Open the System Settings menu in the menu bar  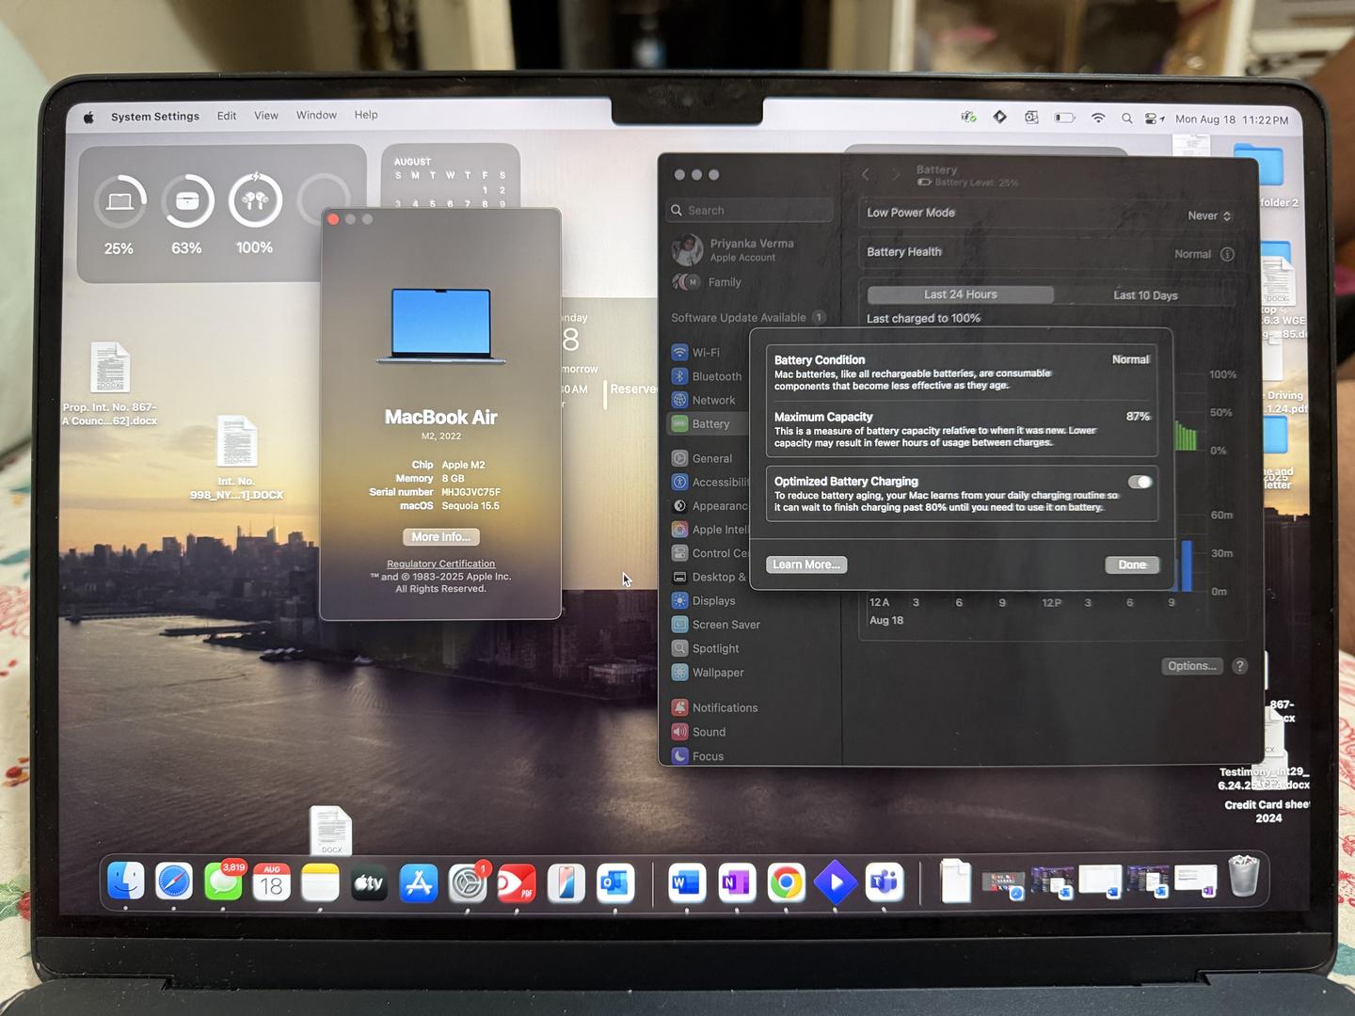[155, 117]
